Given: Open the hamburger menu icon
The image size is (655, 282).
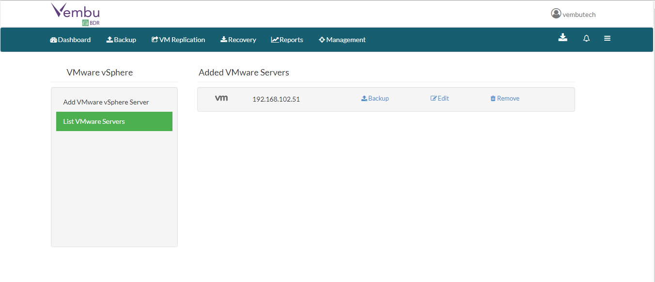Looking at the screenshot, I should pyautogui.click(x=607, y=38).
